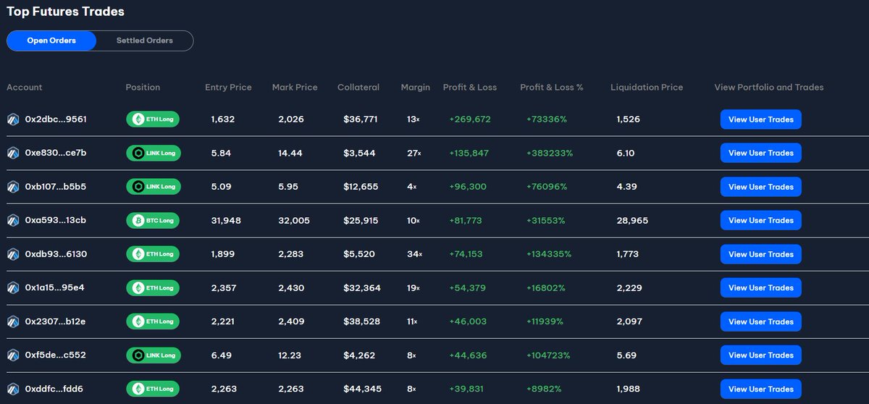Select account address 0x1a15...95e4
The height and width of the screenshot is (404, 869).
[54, 287]
